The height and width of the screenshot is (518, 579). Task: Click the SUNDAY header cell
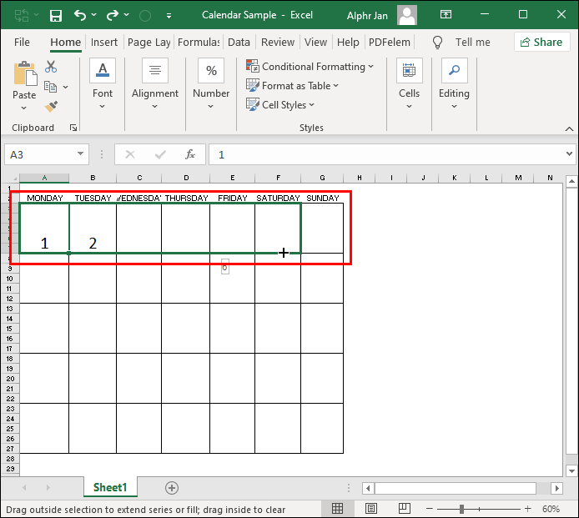pos(322,199)
